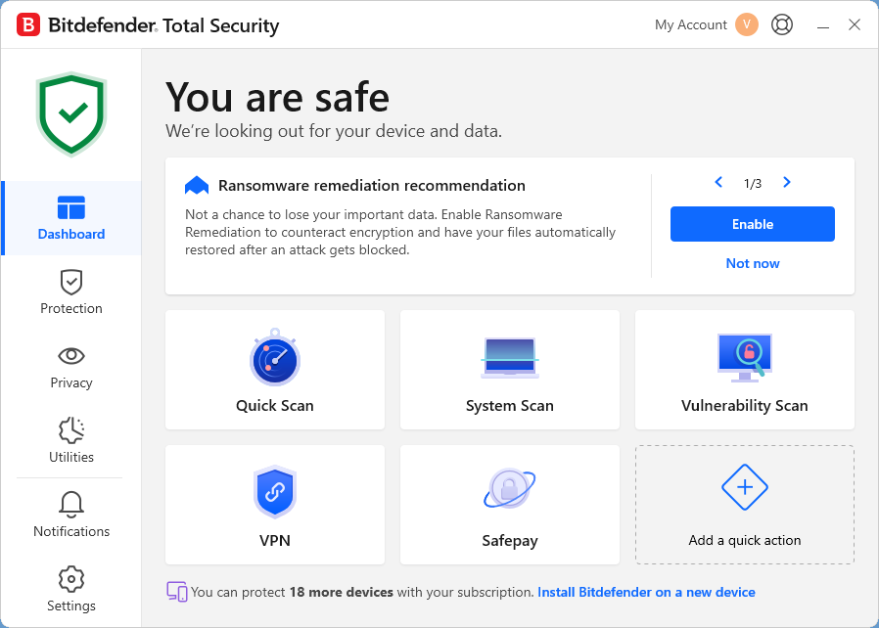Go to next recommendation arrow
Screen dimensions: 879x628
[x=787, y=183]
